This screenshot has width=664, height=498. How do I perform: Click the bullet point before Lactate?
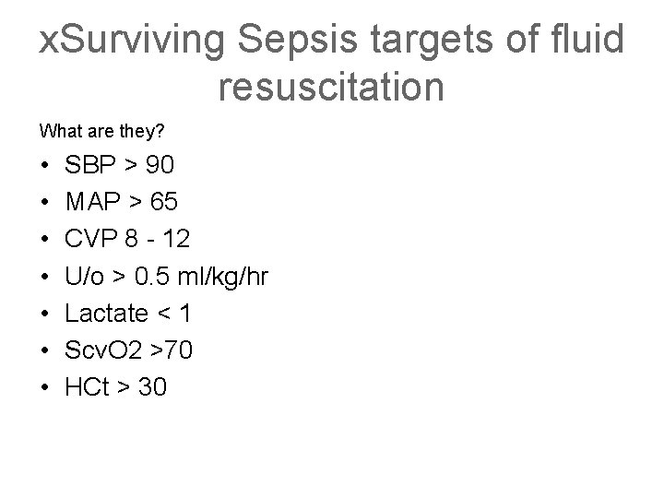pos(45,314)
